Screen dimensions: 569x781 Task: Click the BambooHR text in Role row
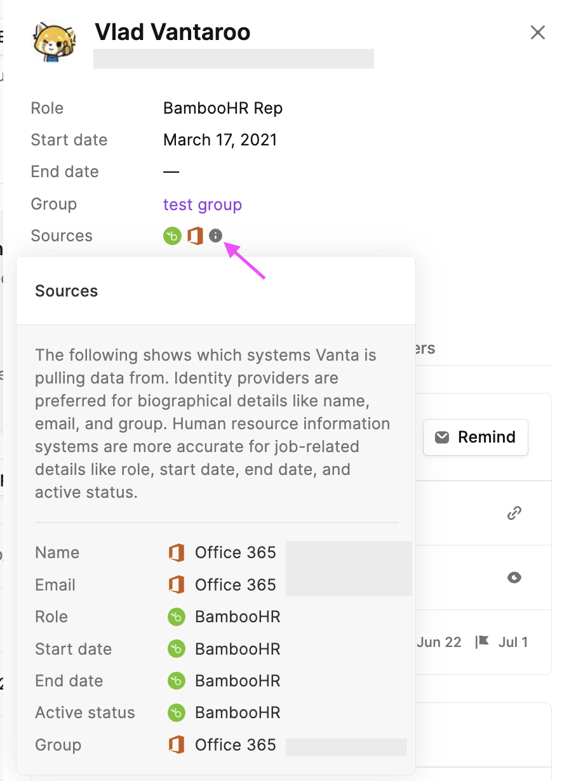pyautogui.click(x=238, y=617)
